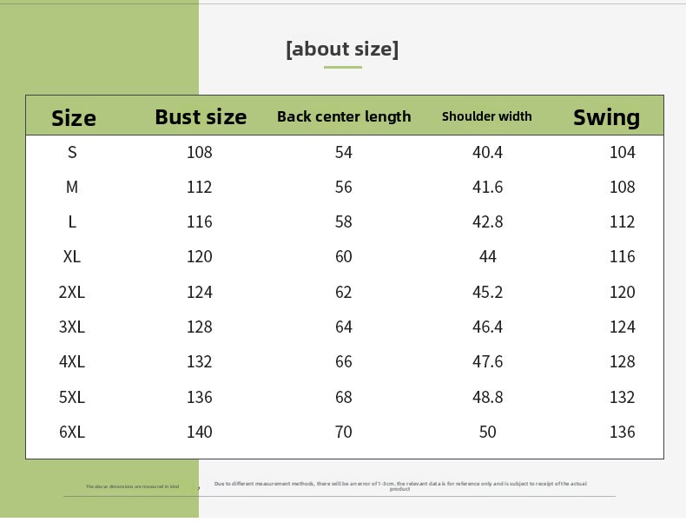Click swing value 104 in S row
The image size is (686, 522).
[x=623, y=152]
